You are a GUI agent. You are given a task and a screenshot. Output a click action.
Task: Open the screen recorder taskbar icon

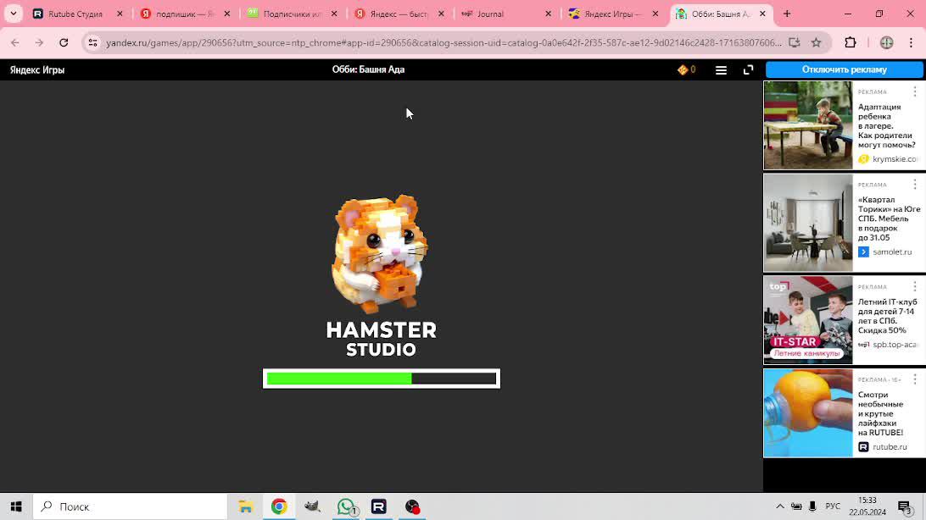tap(412, 506)
